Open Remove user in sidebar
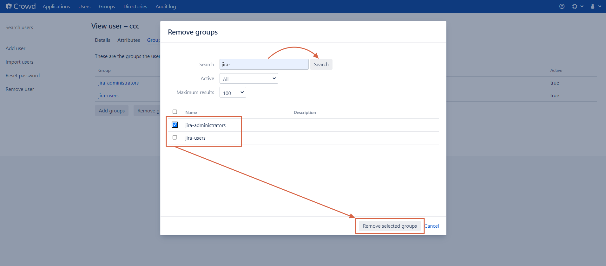 20,89
